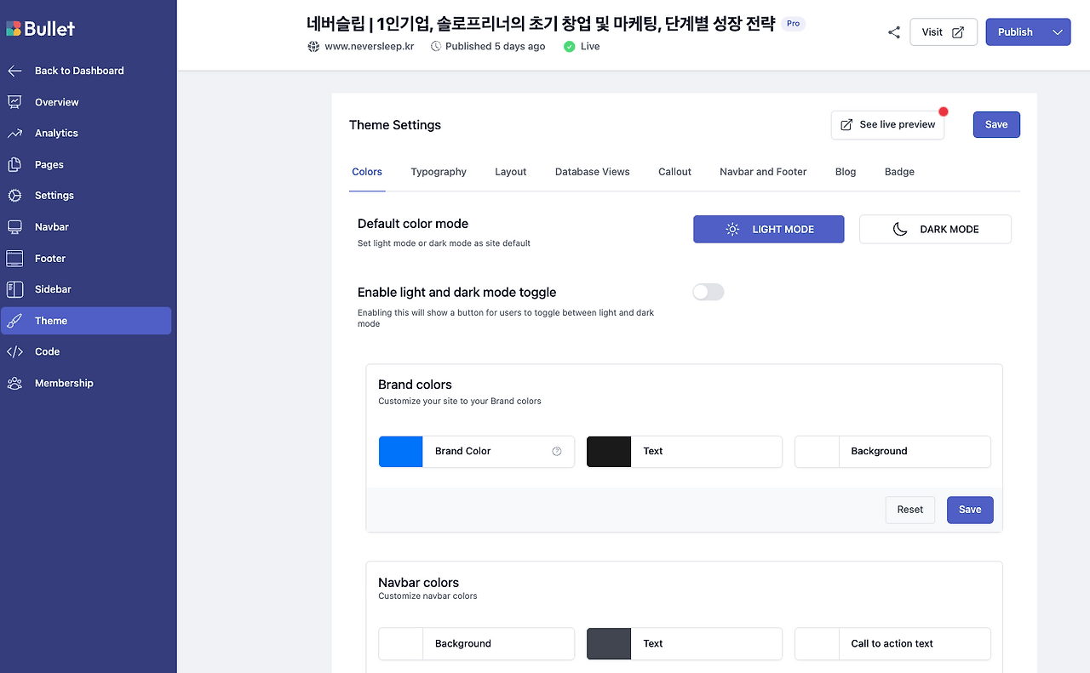Switch to DARK MODE default
This screenshot has height=673, width=1090.
(x=934, y=229)
